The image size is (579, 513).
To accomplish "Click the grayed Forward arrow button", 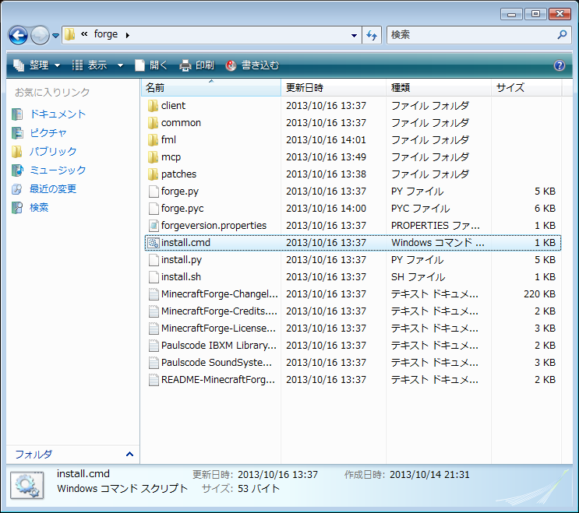I will [x=40, y=35].
